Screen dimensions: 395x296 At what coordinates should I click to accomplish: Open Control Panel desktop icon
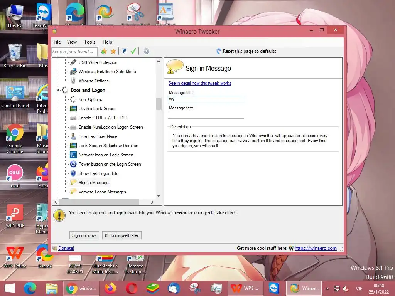pos(15,96)
